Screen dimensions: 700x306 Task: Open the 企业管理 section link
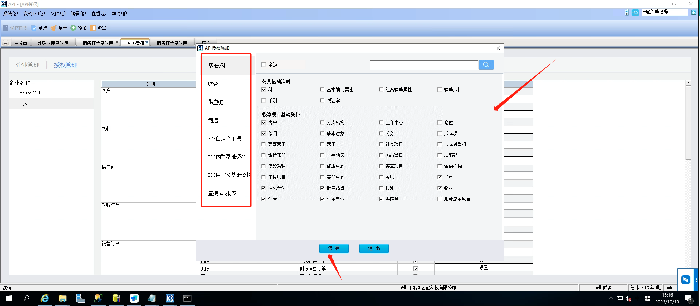(x=28, y=65)
